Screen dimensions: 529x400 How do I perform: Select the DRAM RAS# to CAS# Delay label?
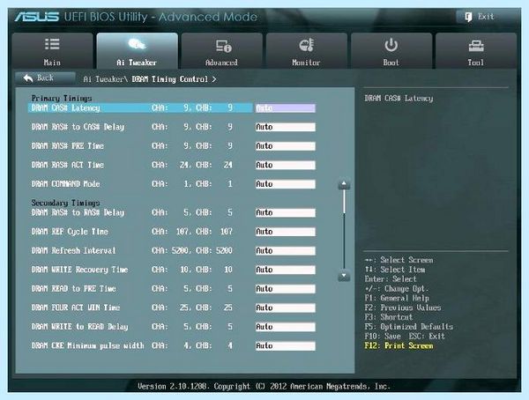[x=78, y=127]
